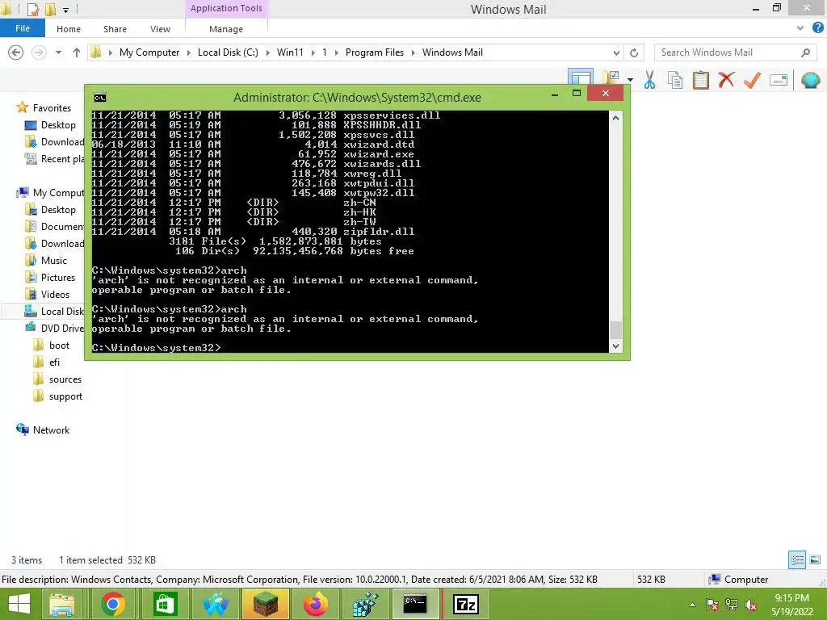Expand the ribbon with chevron arrow
827x620 pixels.
tap(800, 28)
